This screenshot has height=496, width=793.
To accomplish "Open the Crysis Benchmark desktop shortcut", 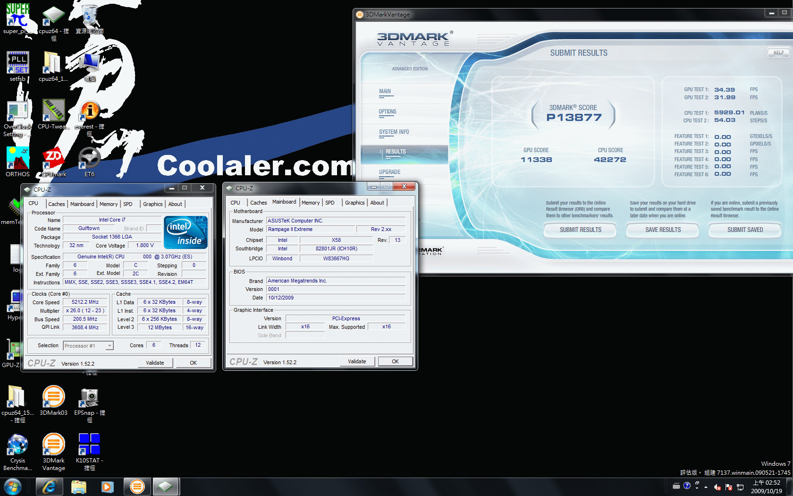I will [x=17, y=452].
